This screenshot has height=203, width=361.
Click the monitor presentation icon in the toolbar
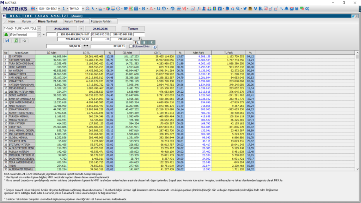click(x=113, y=8)
